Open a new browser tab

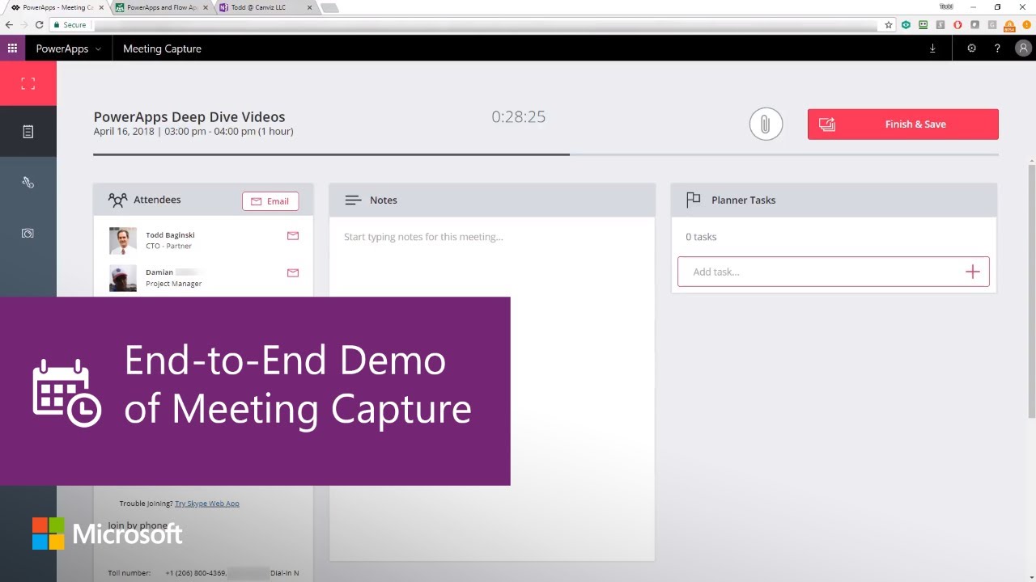point(329,7)
